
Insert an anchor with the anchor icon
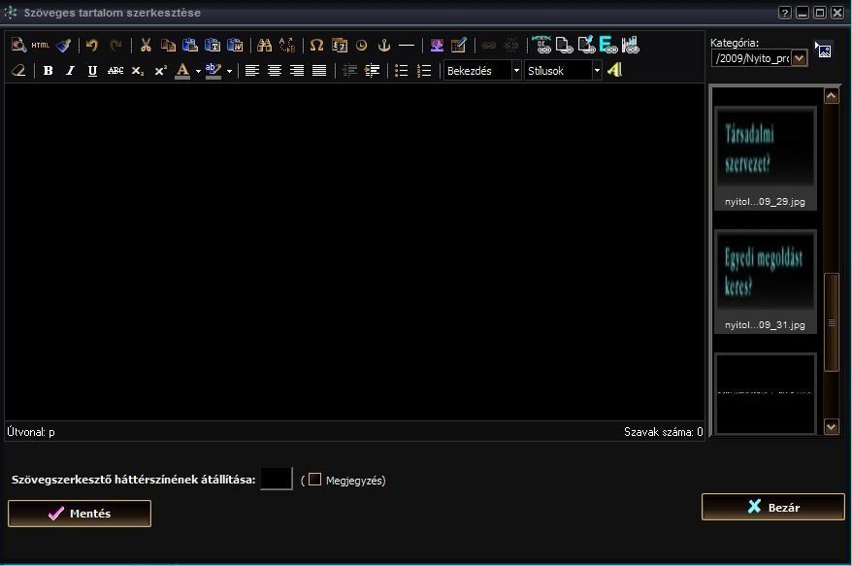point(383,45)
